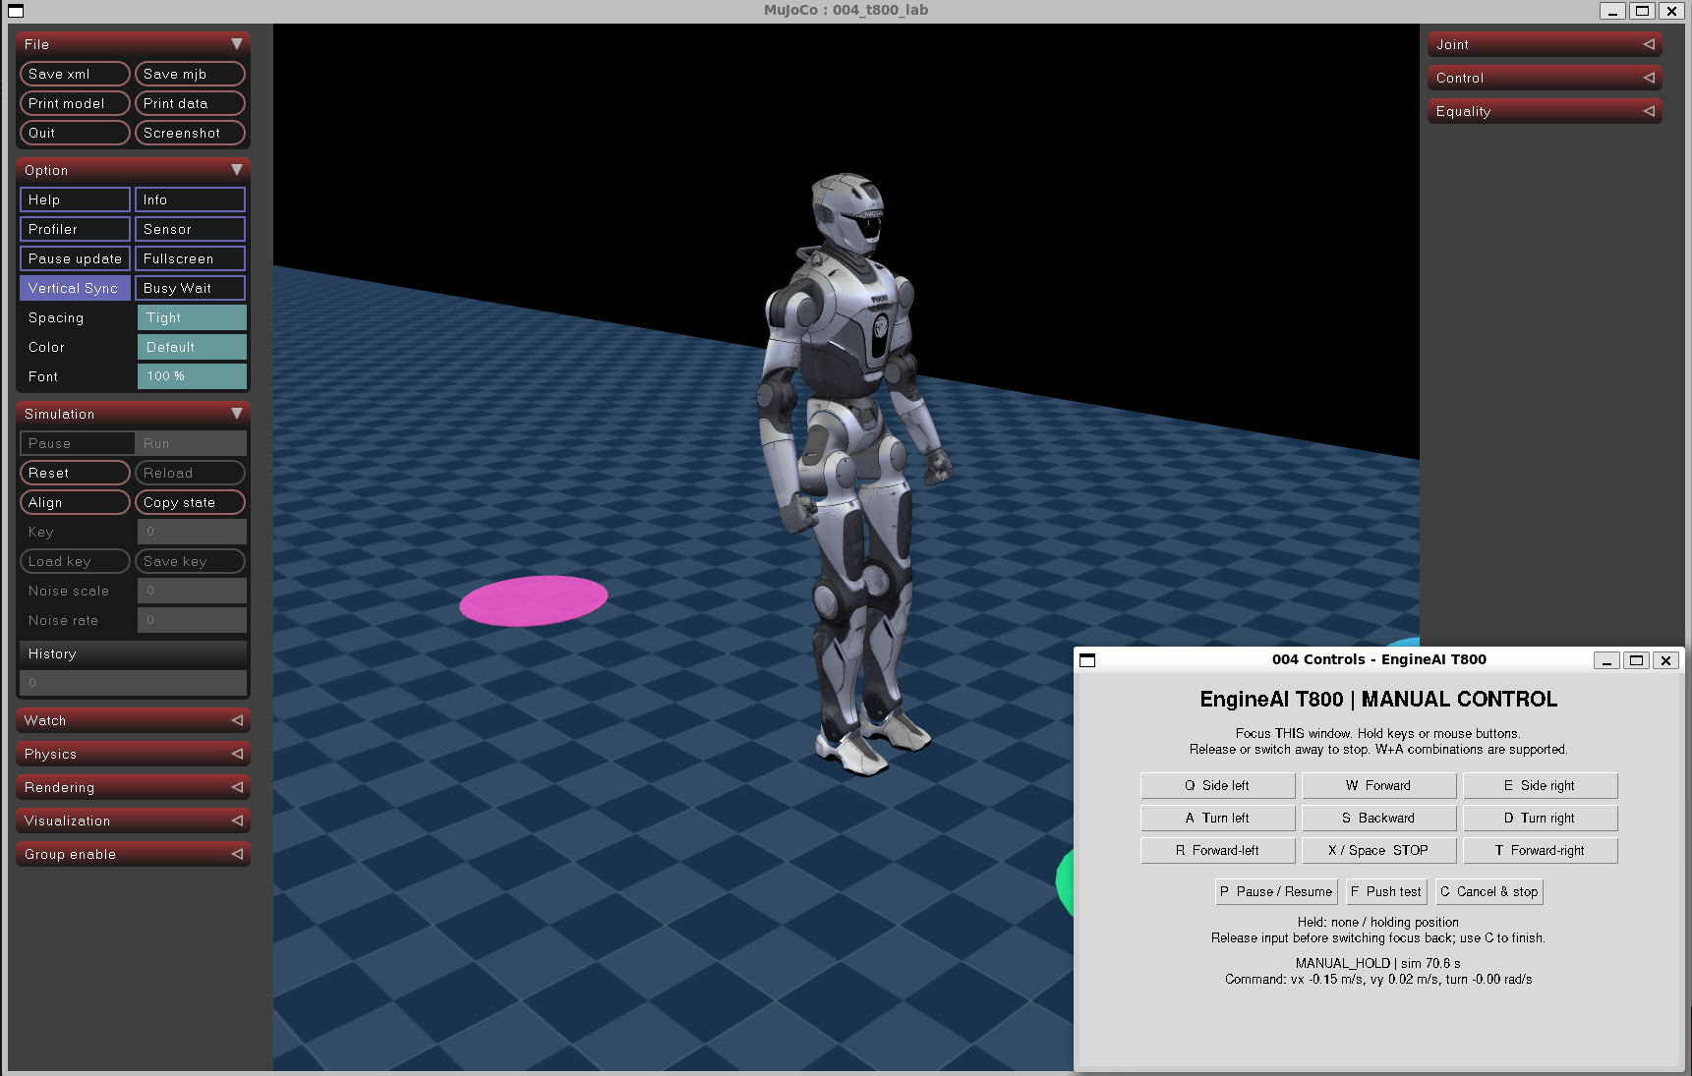The image size is (1692, 1076).
Task: Expand the Control section
Action: [x=1545, y=78]
